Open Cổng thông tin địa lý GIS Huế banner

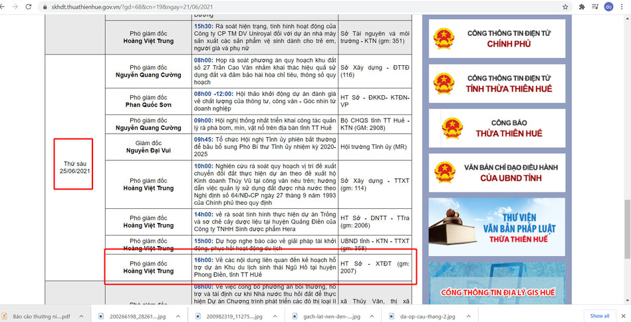497,283
